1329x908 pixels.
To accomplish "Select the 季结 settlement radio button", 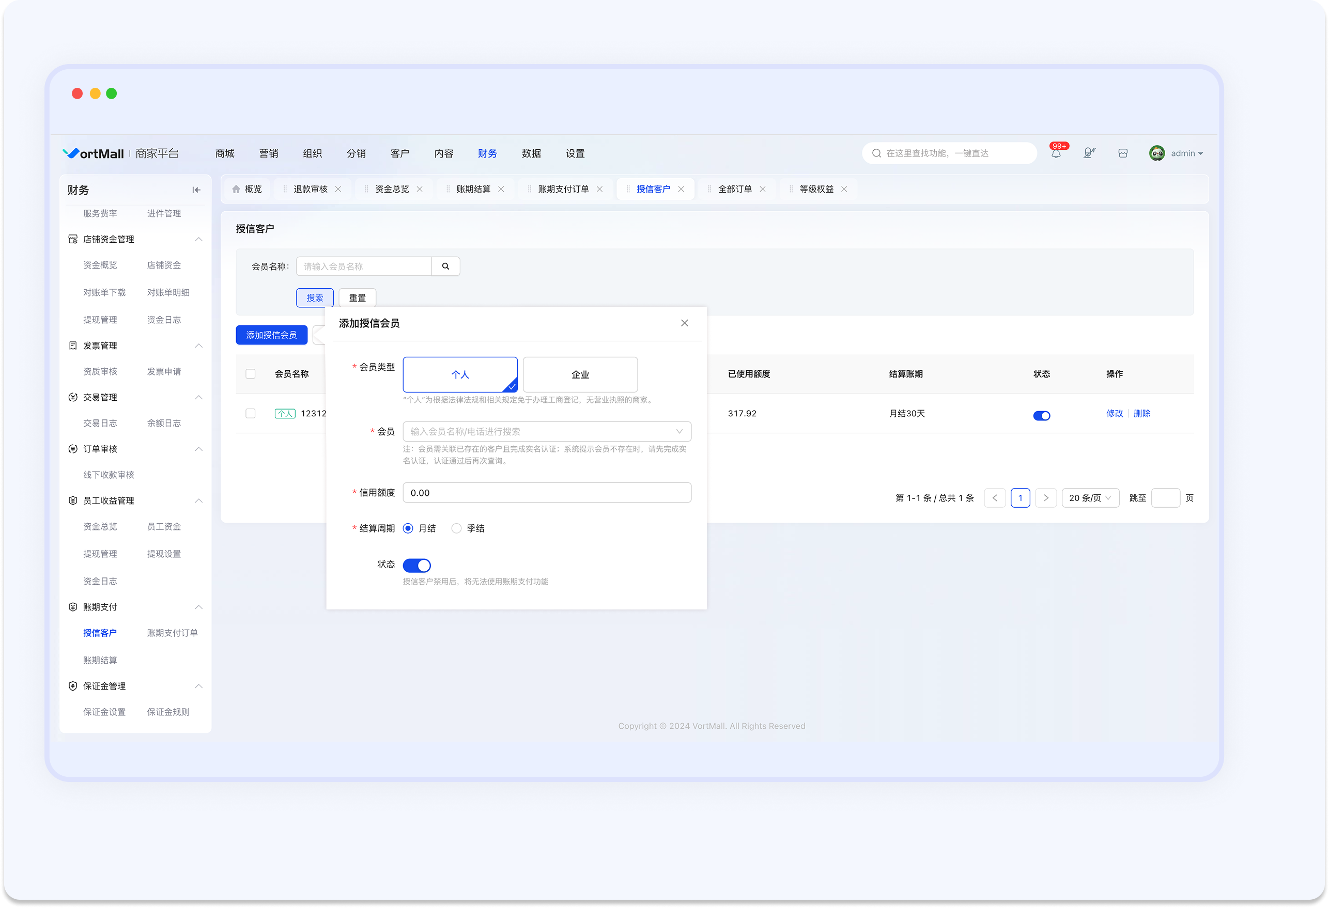I will click(x=456, y=528).
